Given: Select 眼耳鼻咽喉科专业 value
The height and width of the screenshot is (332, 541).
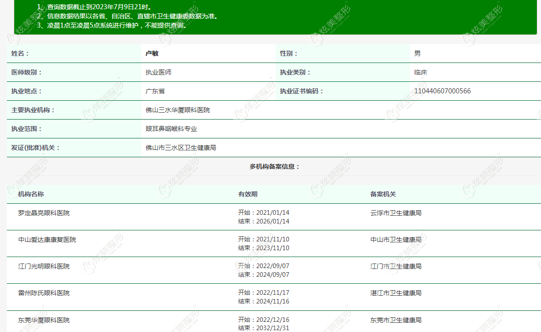Looking at the screenshot, I should (171, 129).
